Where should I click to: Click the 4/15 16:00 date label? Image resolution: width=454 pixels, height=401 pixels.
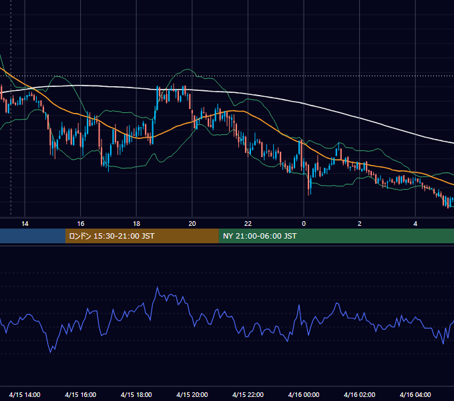(x=81, y=394)
